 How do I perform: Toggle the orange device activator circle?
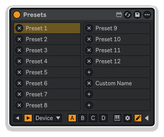[x=17, y=15]
